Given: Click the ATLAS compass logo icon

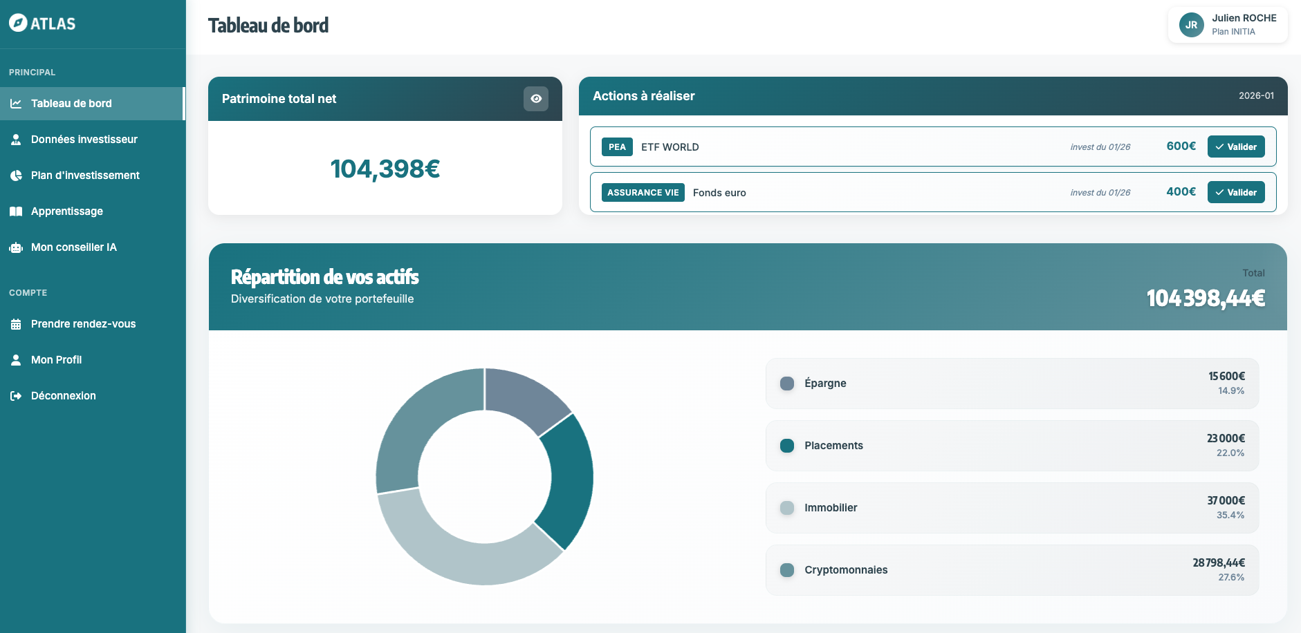Looking at the screenshot, I should 18,23.
